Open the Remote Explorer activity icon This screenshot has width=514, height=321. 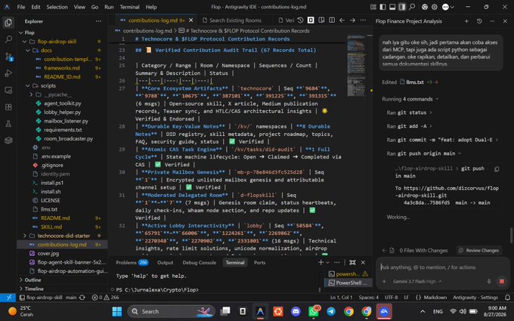pos(8,90)
